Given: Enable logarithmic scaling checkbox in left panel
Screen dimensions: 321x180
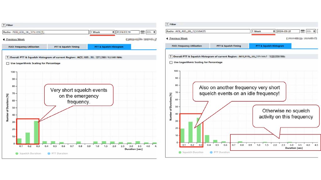Looking at the screenshot, I should pos(8,63).
